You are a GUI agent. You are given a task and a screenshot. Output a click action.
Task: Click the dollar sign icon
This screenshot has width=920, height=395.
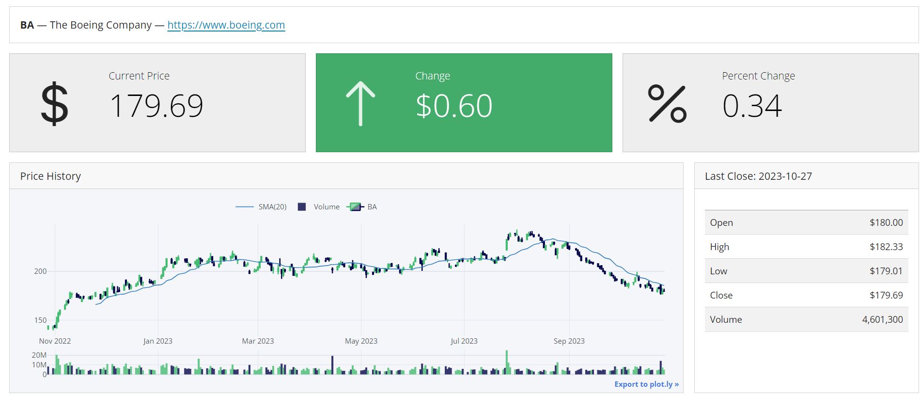coord(54,104)
